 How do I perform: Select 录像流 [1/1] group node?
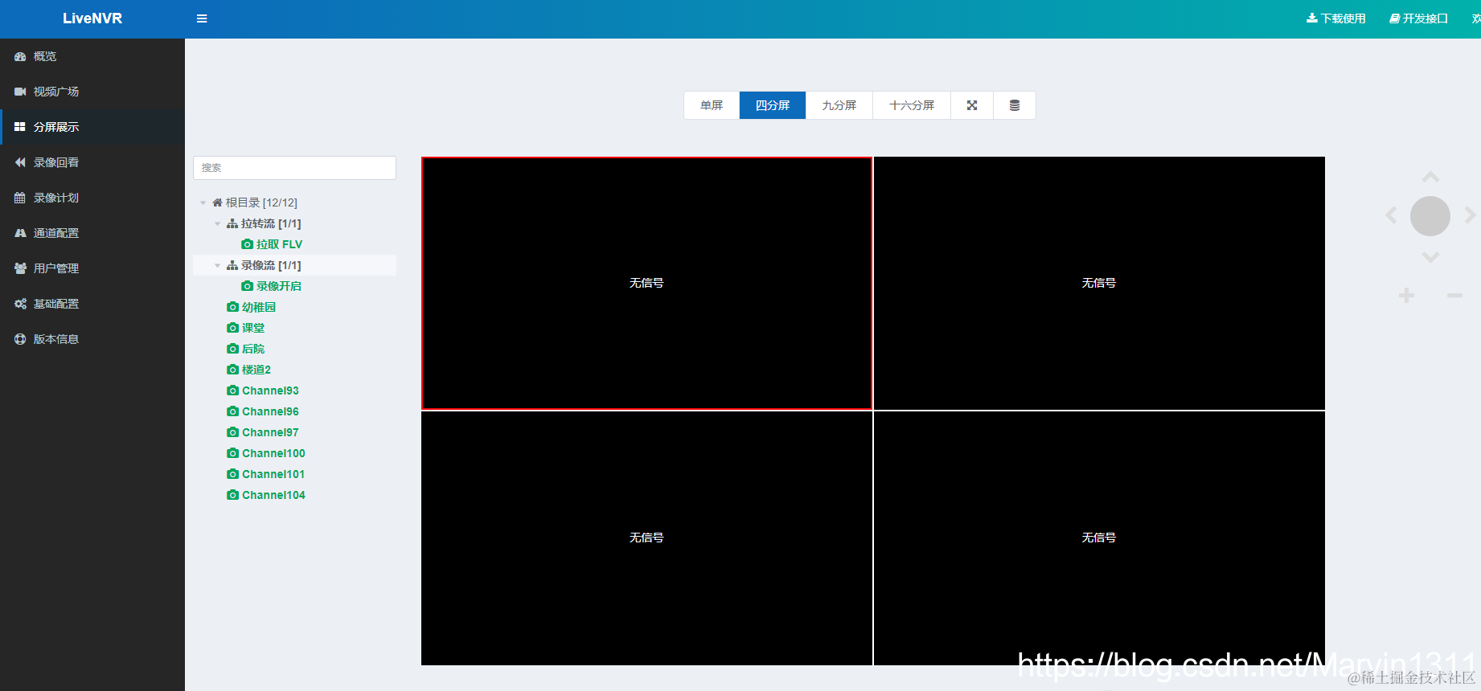tap(271, 265)
